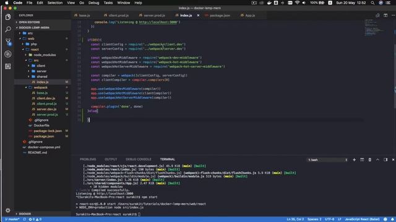This screenshot has width=396, height=222.
Task: Expand the client folder
Action: [x=41, y=66]
